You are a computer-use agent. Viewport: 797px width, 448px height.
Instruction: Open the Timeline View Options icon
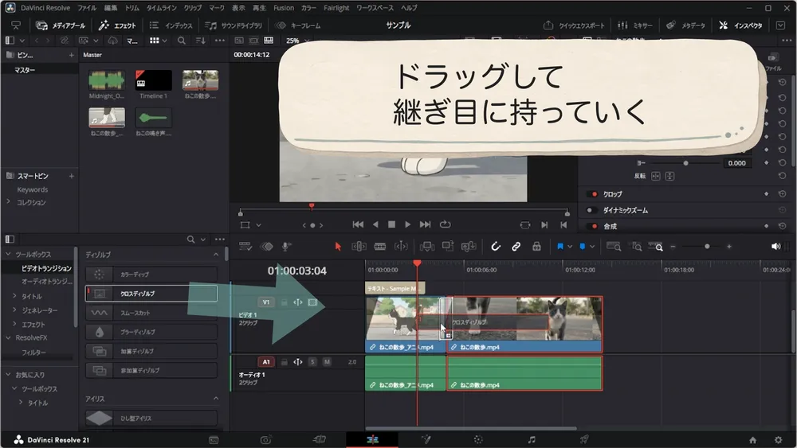tap(245, 247)
